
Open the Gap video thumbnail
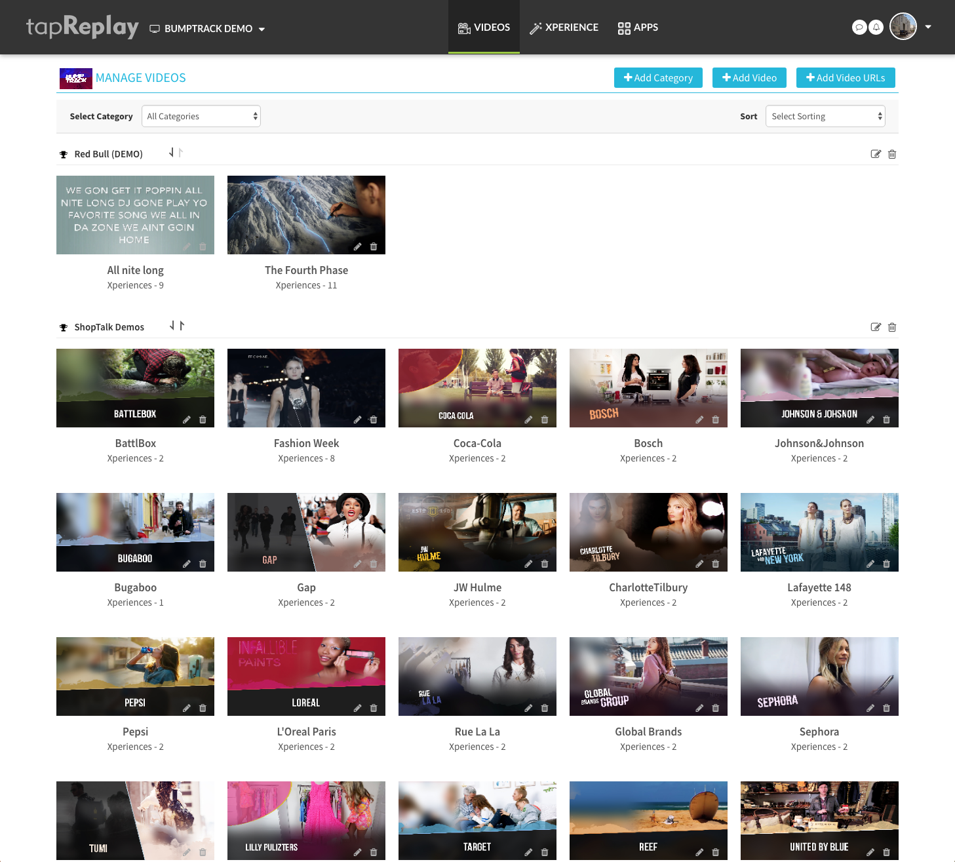click(x=306, y=532)
